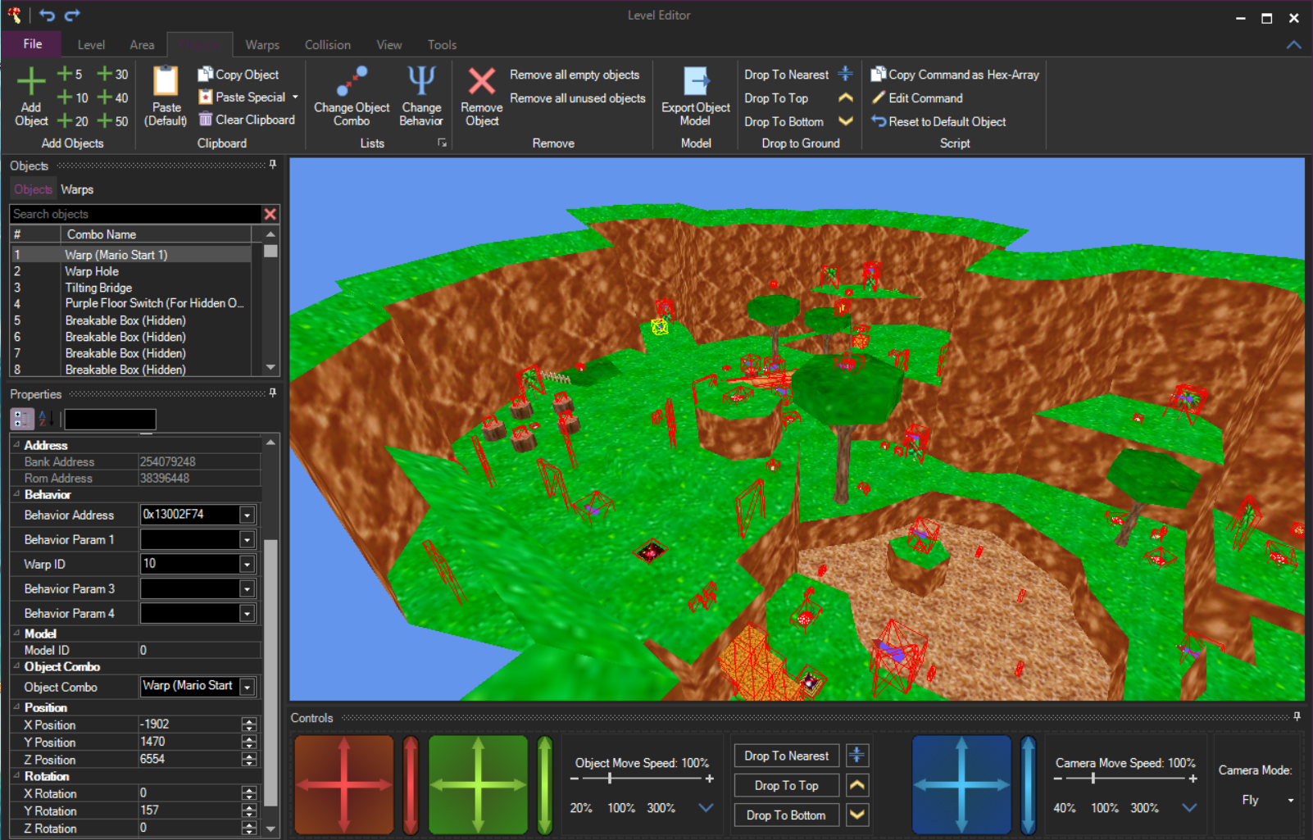Click Clear Clipboard trash icon

pos(206,120)
